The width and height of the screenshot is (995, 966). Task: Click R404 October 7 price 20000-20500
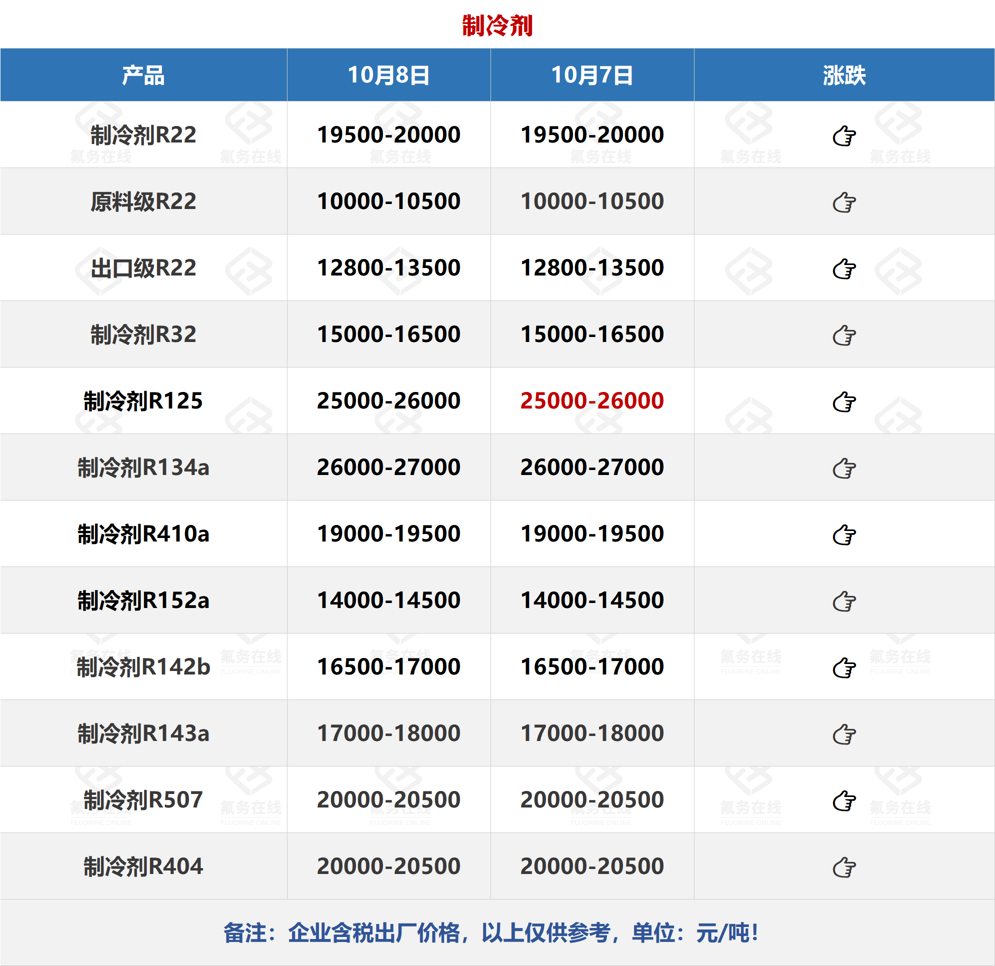[592, 866]
